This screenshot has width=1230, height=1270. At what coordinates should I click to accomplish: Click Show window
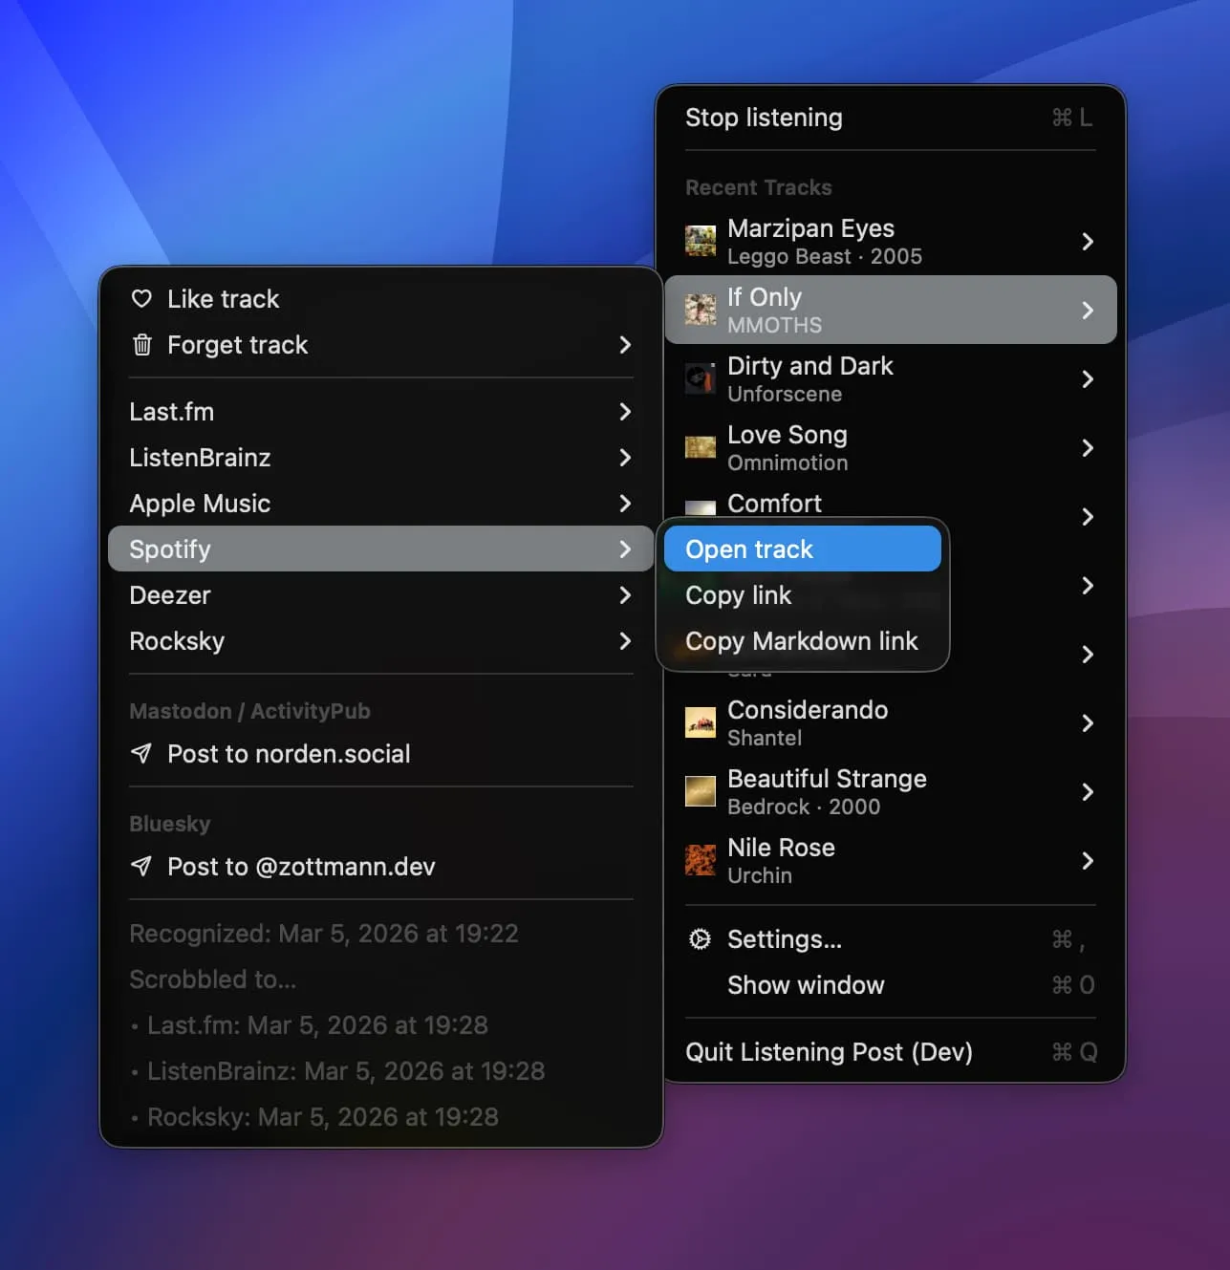tap(806, 985)
